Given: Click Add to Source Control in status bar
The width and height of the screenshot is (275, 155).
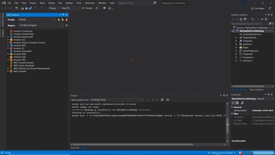Looking at the screenshot, I should click(x=222, y=153).
